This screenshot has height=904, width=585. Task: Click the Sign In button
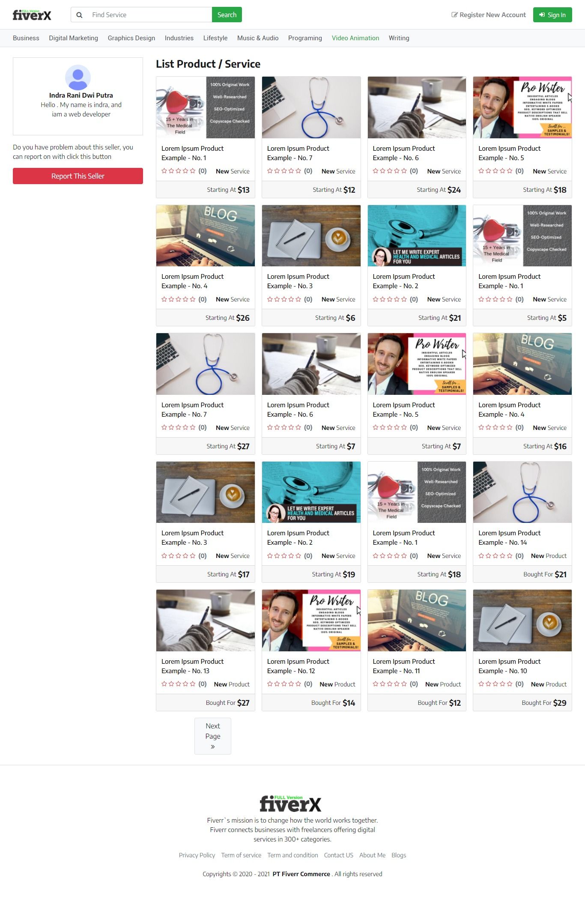point(552,15)
